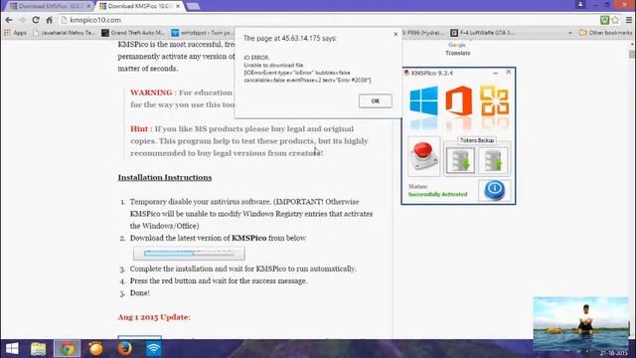Screen dimensions: 636x358
Task: Click the vertical scrollbar thumb
Action: tap(632, 55)
